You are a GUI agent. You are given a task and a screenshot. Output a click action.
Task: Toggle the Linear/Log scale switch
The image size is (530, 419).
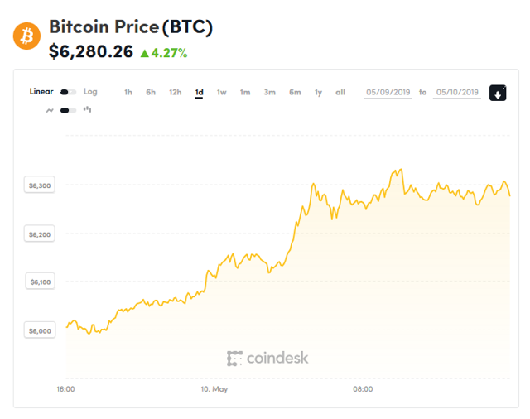pos(69,92)
